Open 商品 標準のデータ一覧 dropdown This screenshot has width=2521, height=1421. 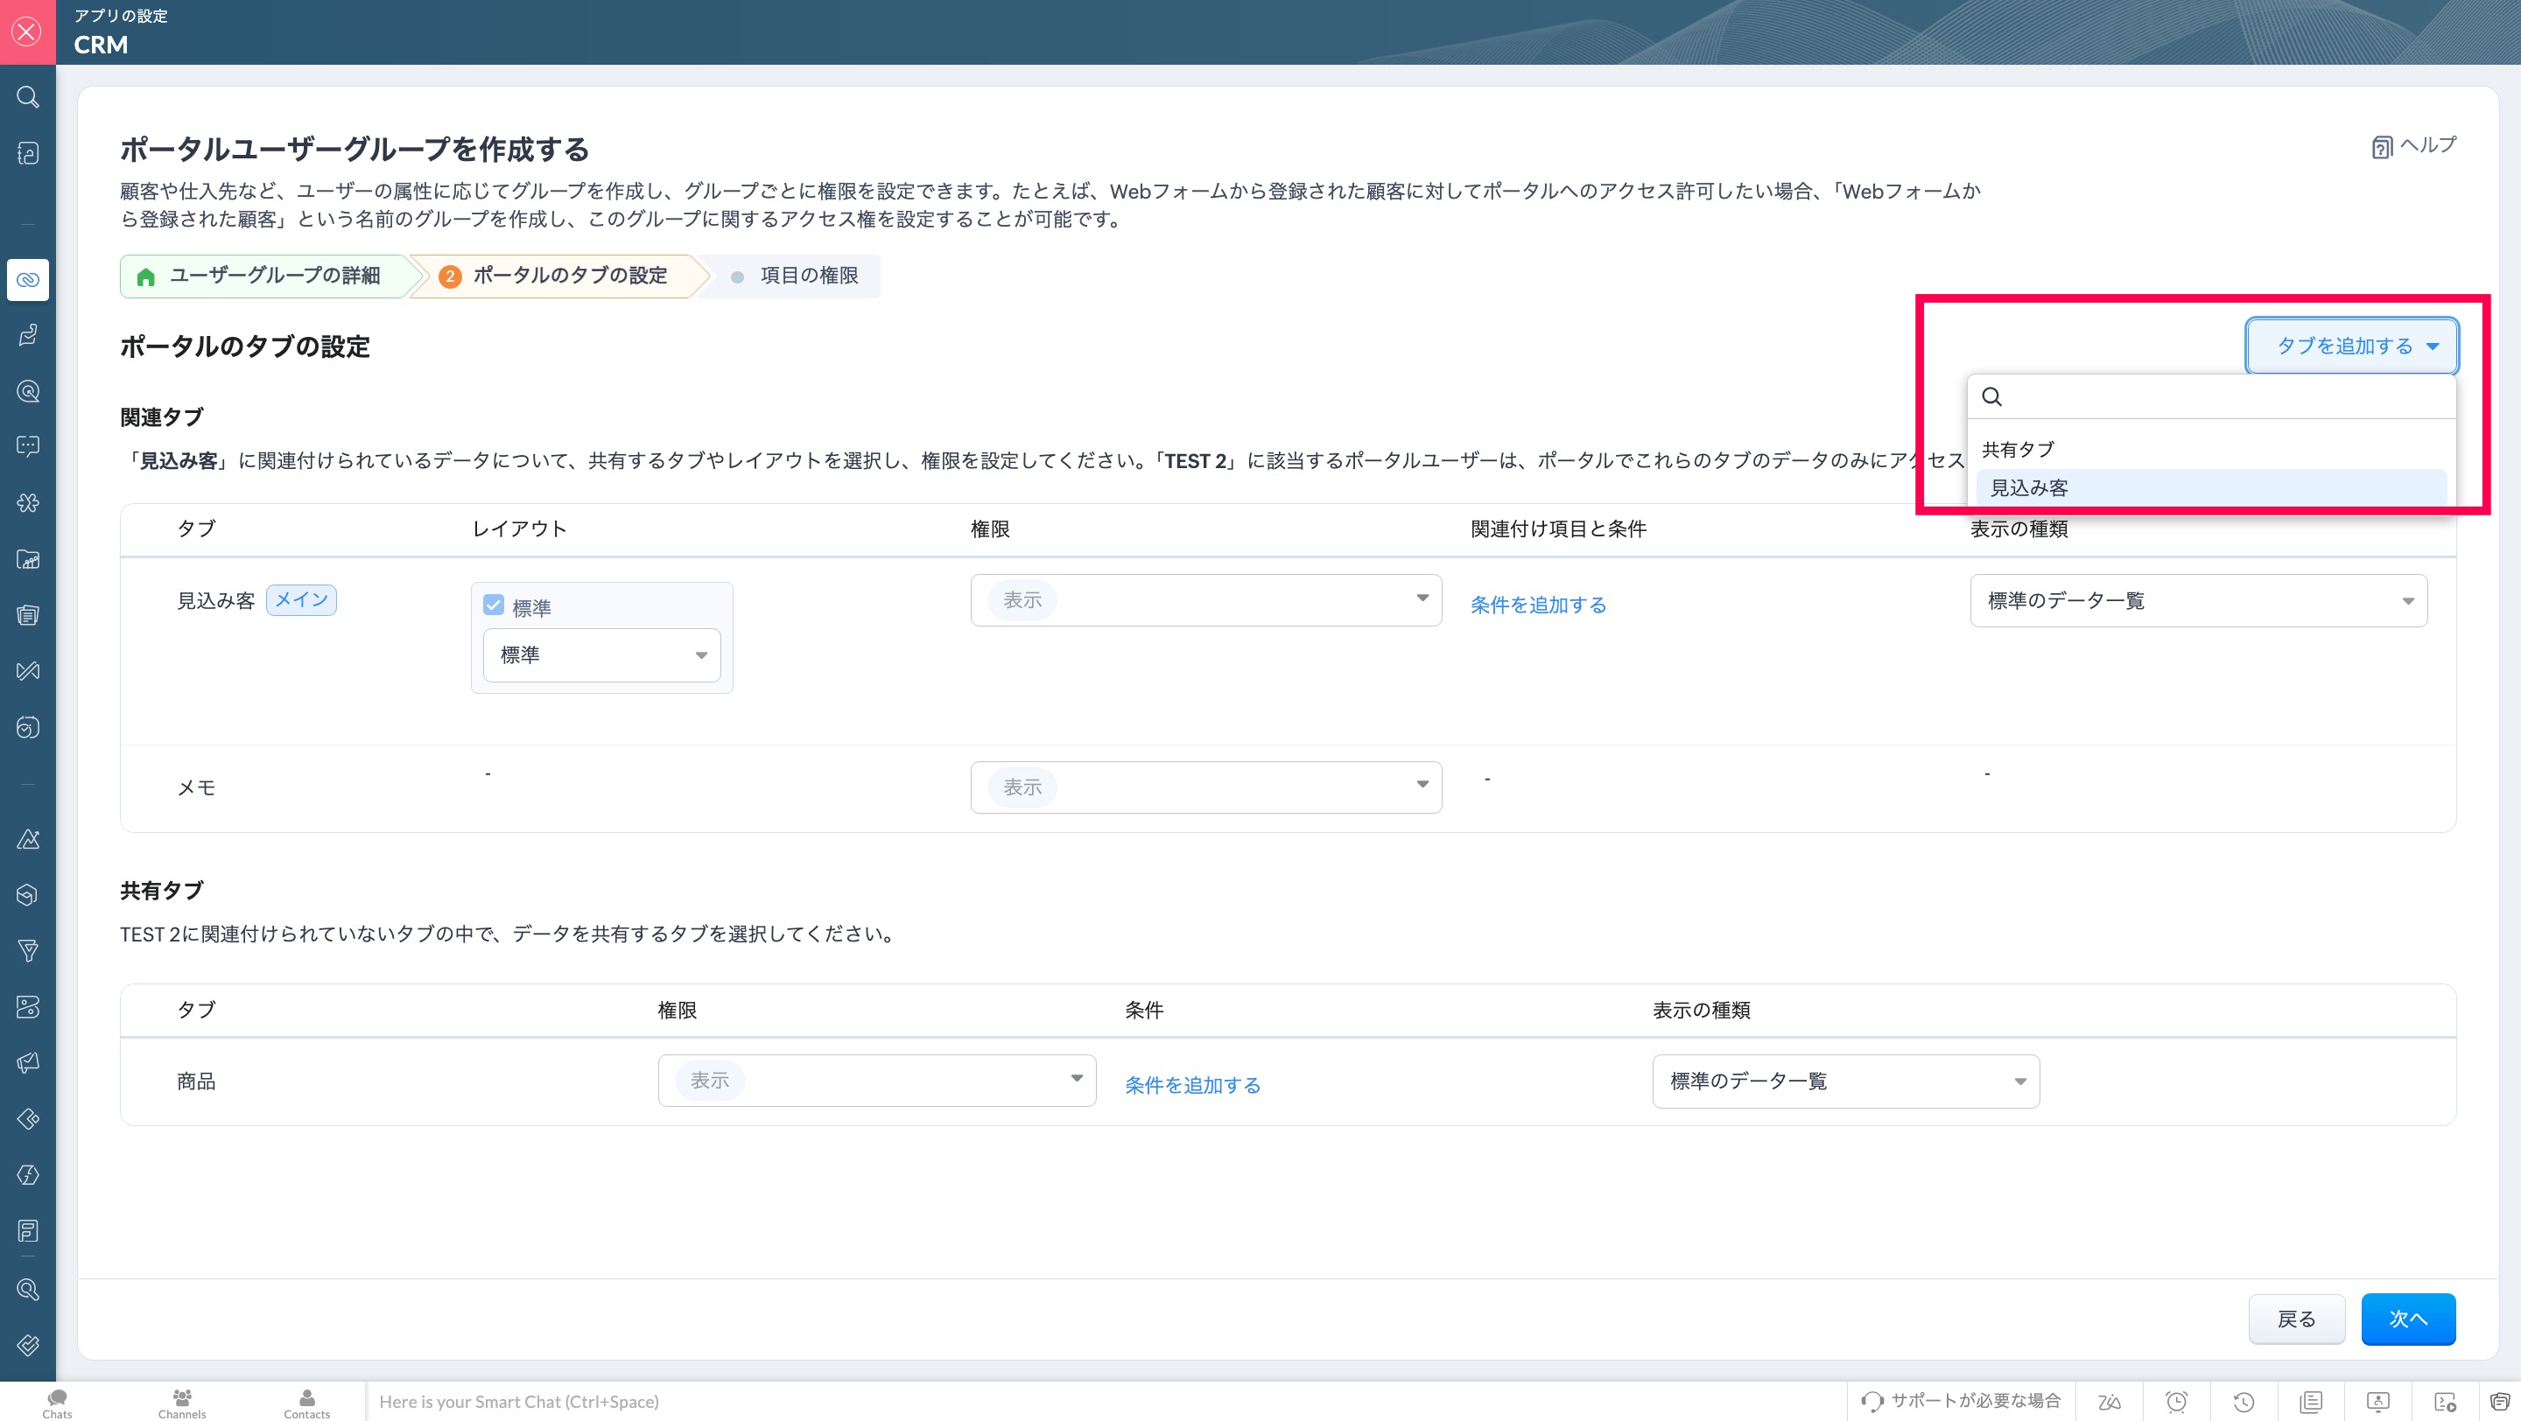[1844, 1081]
